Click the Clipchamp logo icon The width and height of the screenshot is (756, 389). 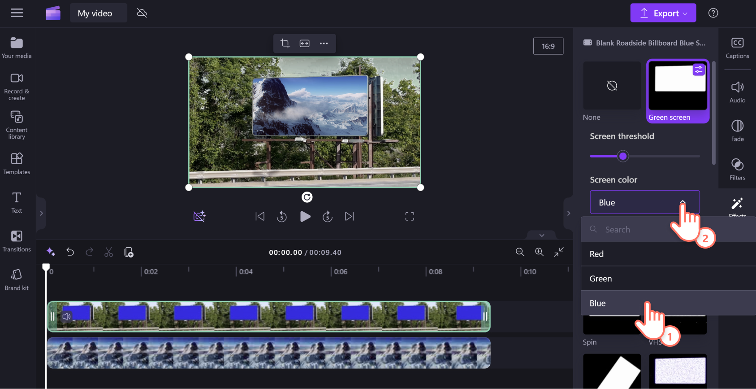[x=53, y=13]
